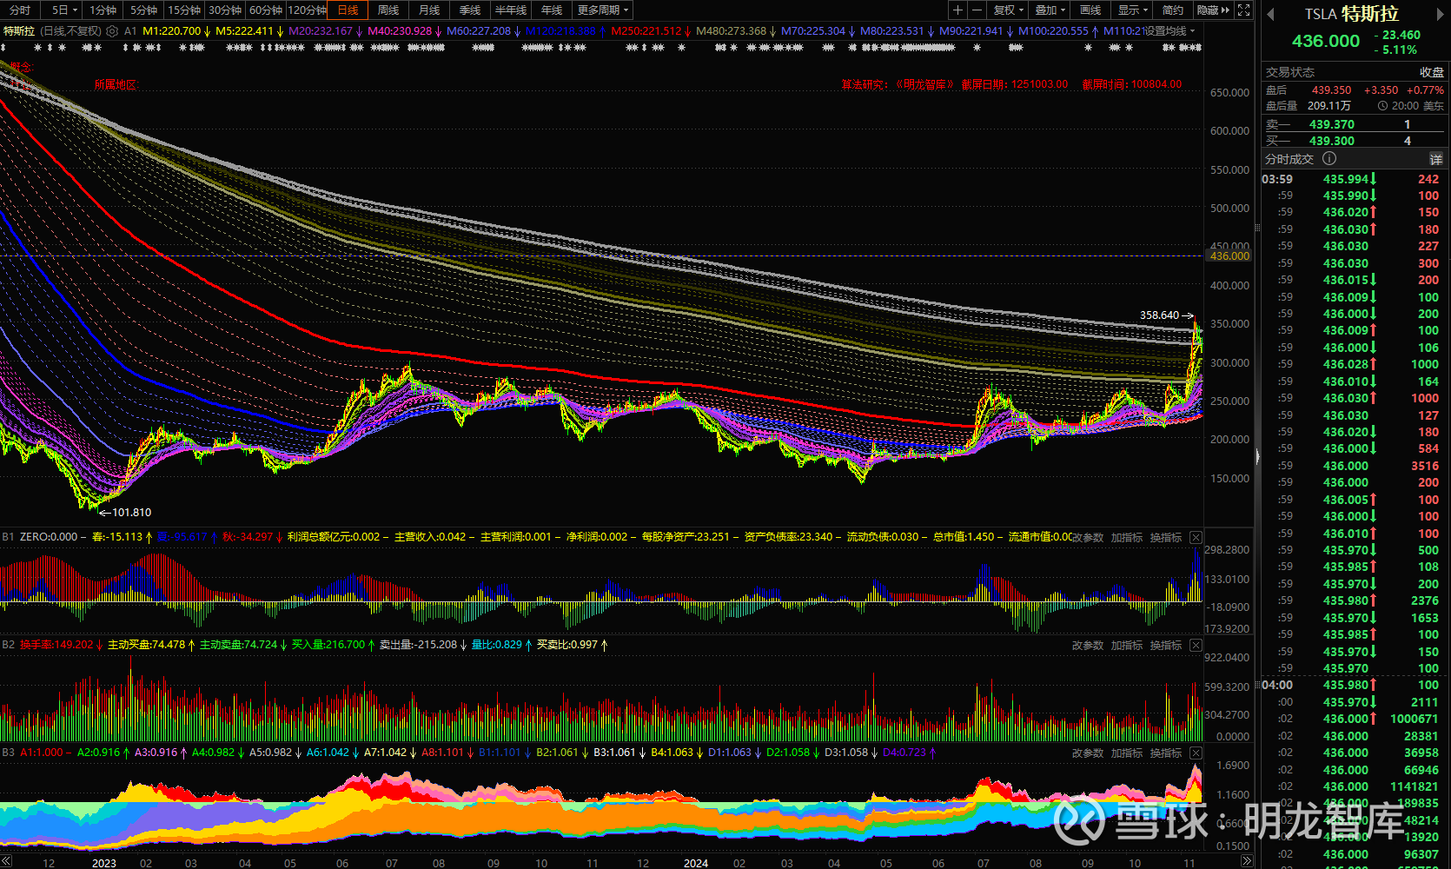This screenshot has height=869, width=1451.
Task: Click the 436.000 price marker on axis
Action: pyautogui.click(x=1229, y=256)
